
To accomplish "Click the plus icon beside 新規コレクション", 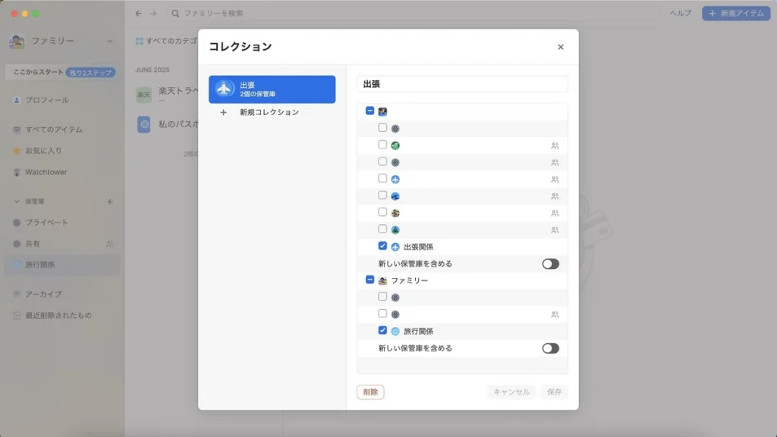I will (x=223, y=112).
